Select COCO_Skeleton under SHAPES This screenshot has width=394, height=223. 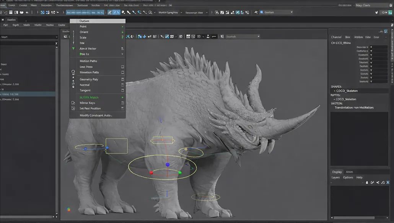[x=347, y=91]
